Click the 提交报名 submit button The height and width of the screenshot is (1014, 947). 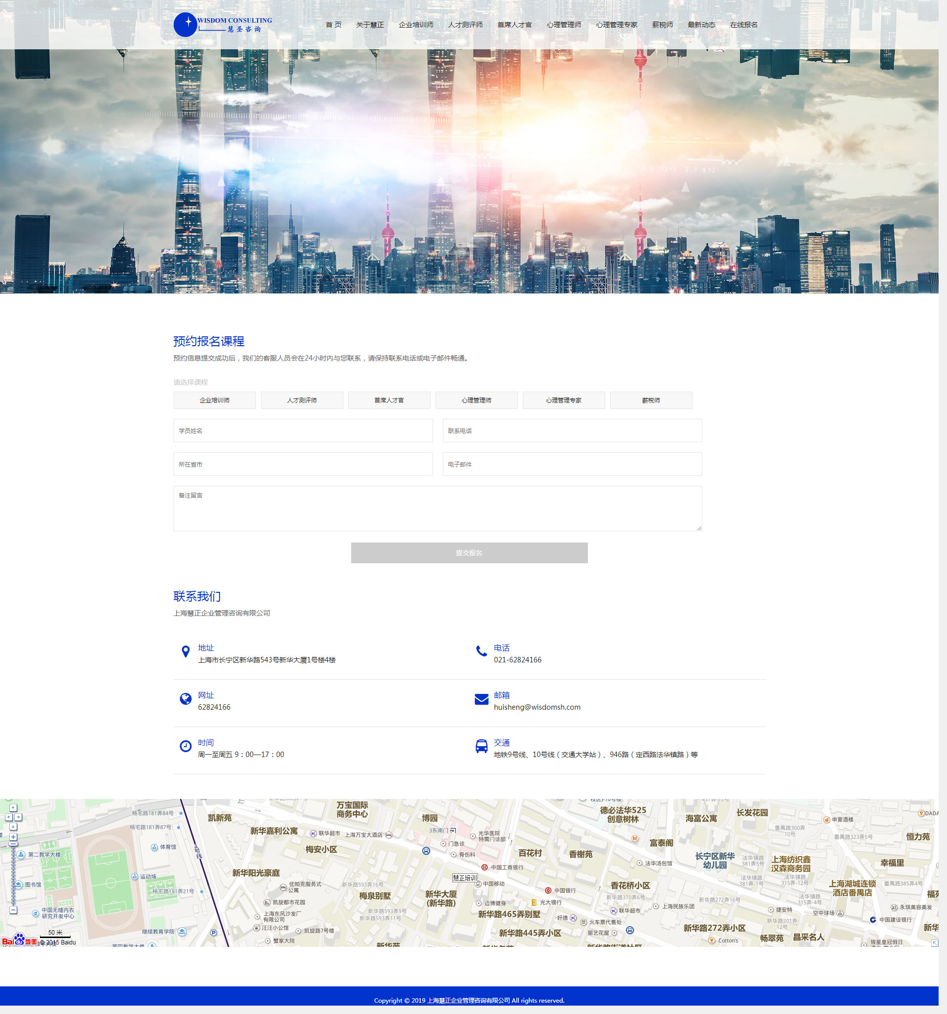469,553
